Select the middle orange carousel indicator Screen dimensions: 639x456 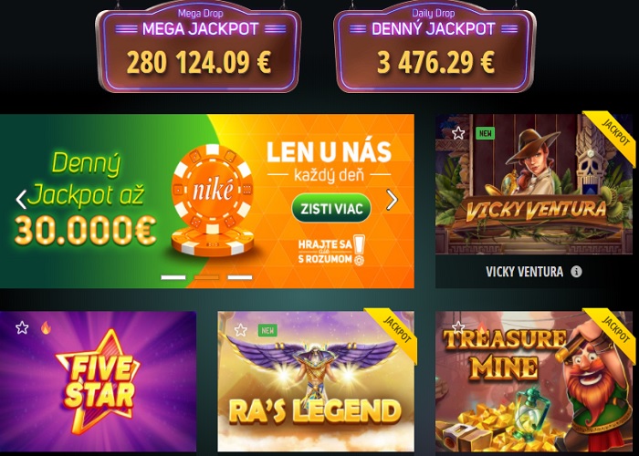pyautogui.click(x=206, y=277)
